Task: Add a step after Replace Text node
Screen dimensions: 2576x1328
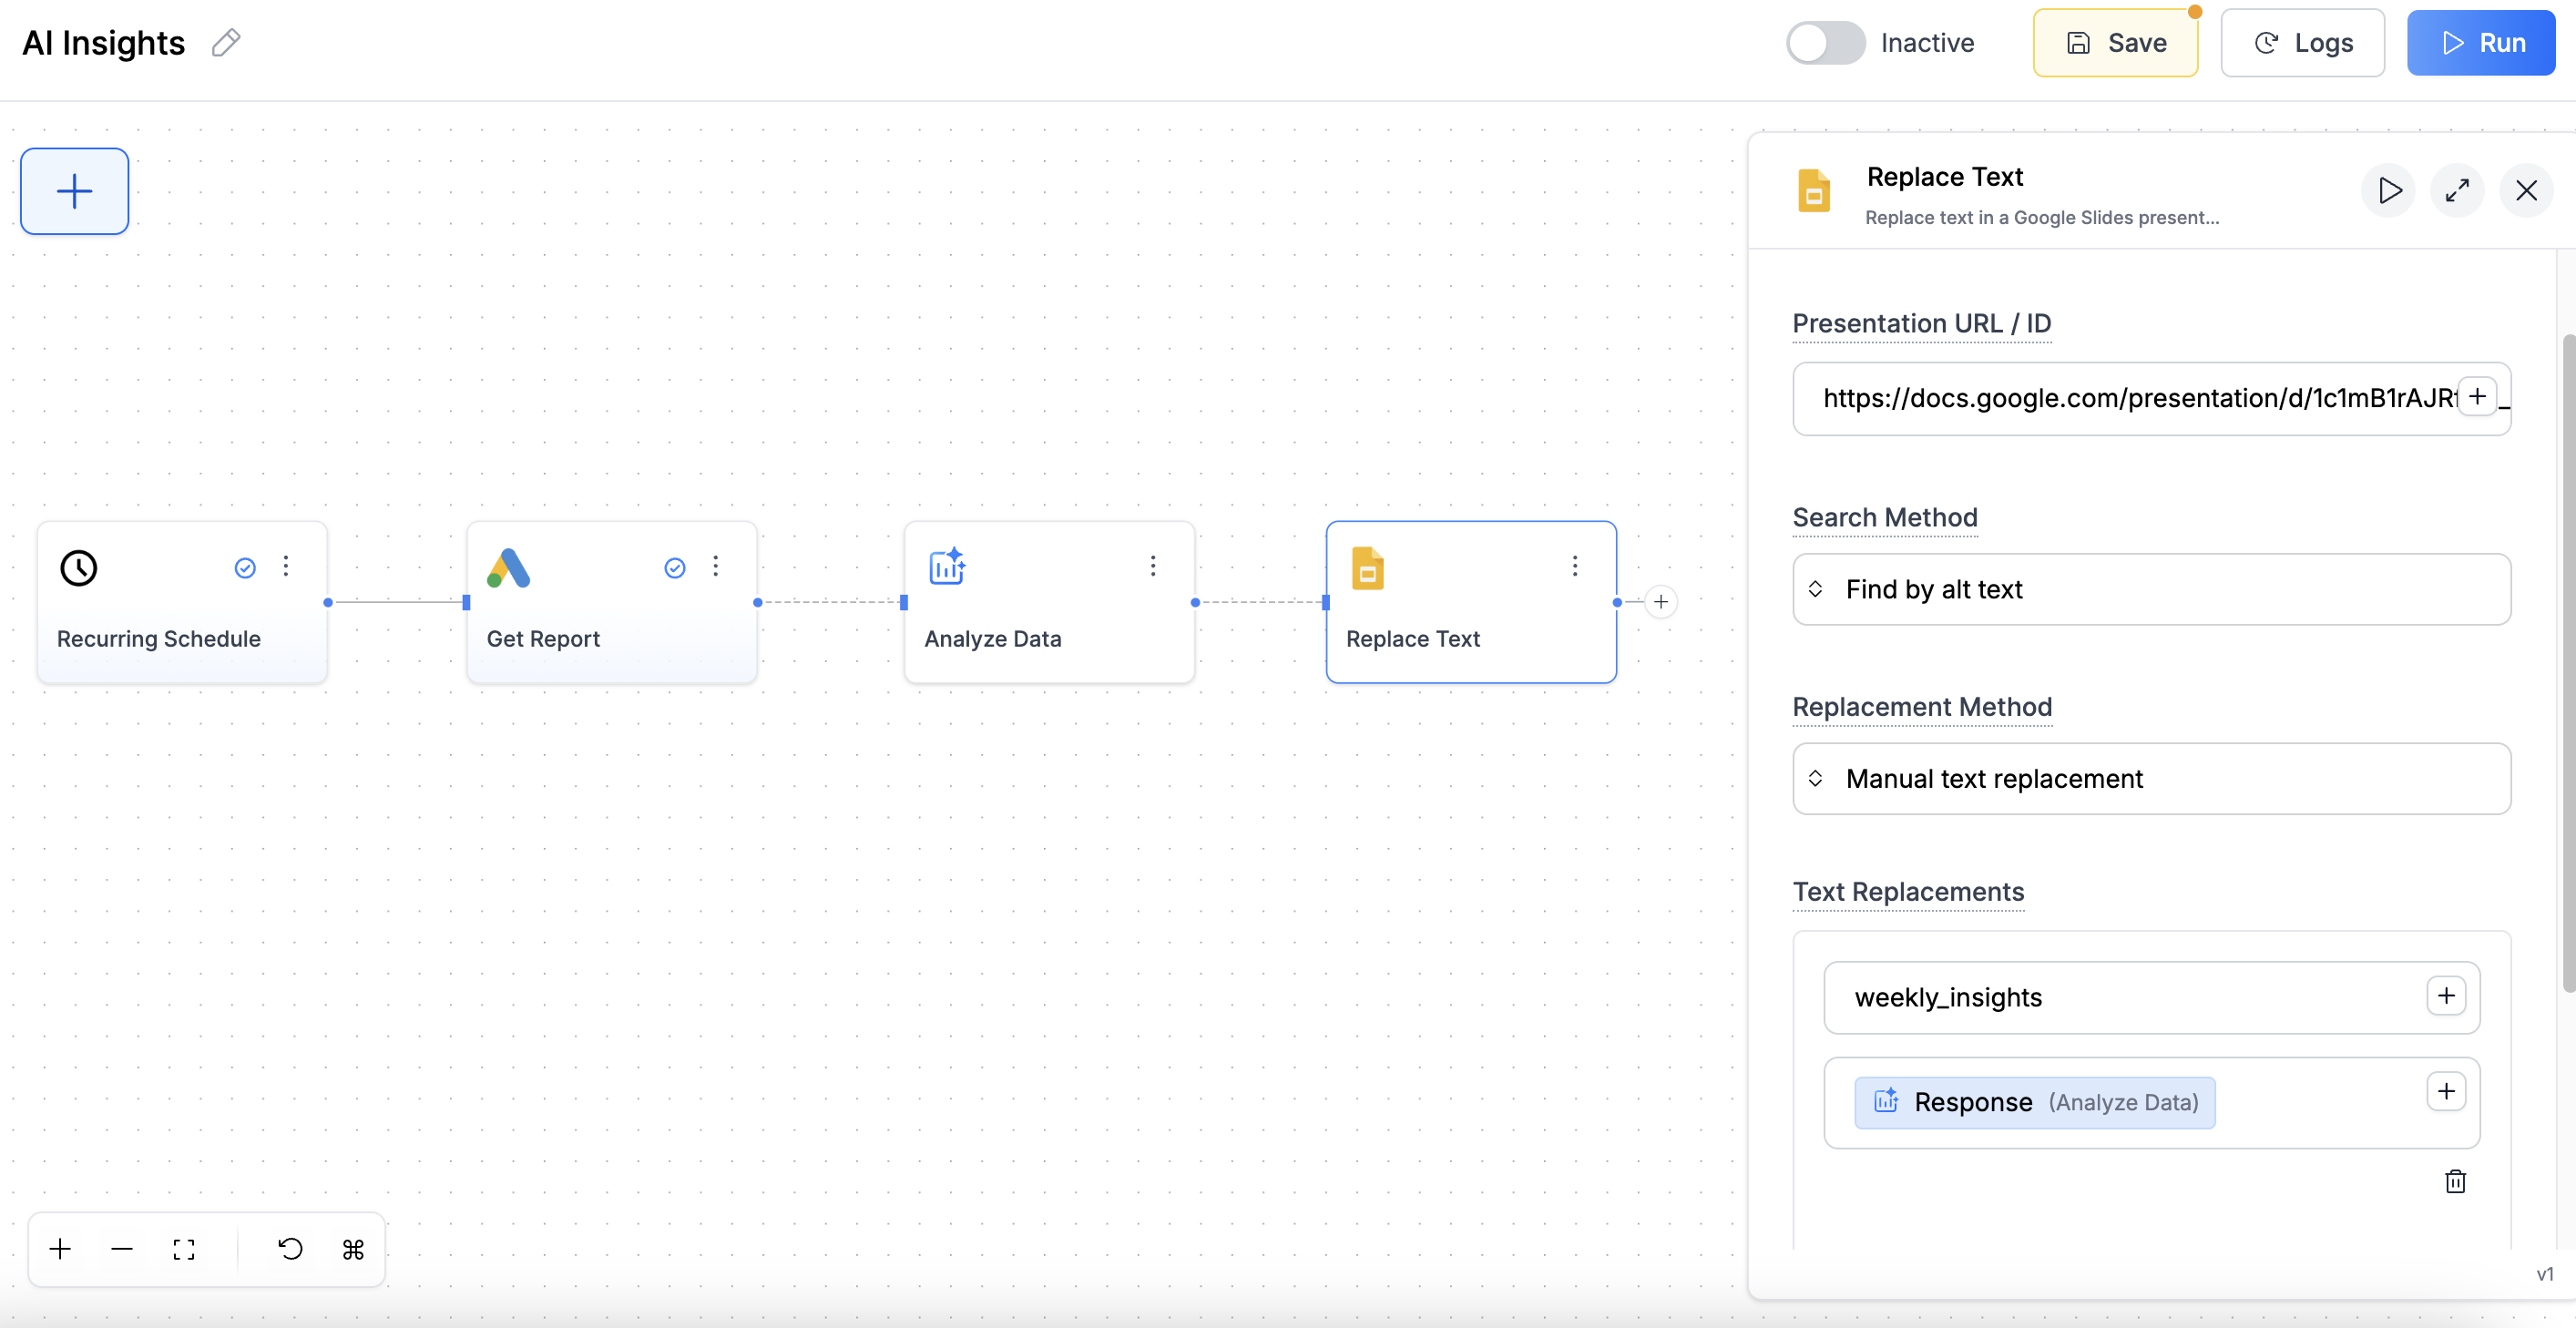Action: pyautogui.click(x=1660, y=602)
